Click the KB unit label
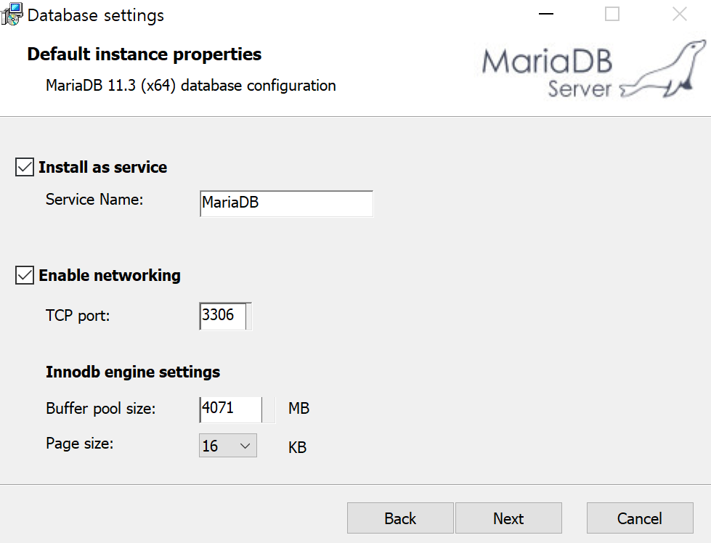Viewport: 711px width, 543px height. (x=298, y=447)
